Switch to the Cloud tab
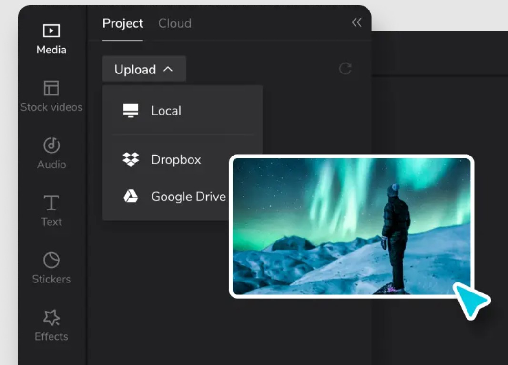This screenshot has height=365, width=508. (x=175, y=23)
